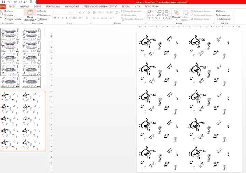Screen dimensions: 246x173
Task: Open the TRANSICIONES tab
Action: (53, 6)
